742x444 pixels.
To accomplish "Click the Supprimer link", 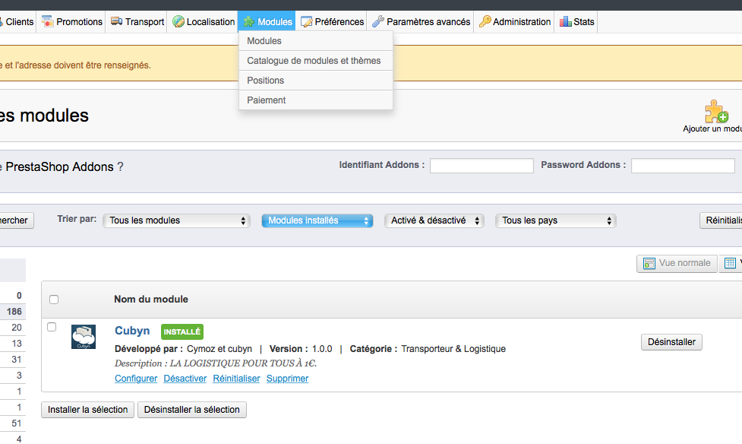I will (287, 379).
